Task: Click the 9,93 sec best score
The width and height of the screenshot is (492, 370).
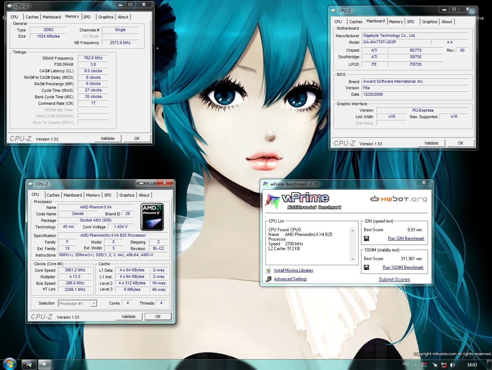Action: [415, 230]
